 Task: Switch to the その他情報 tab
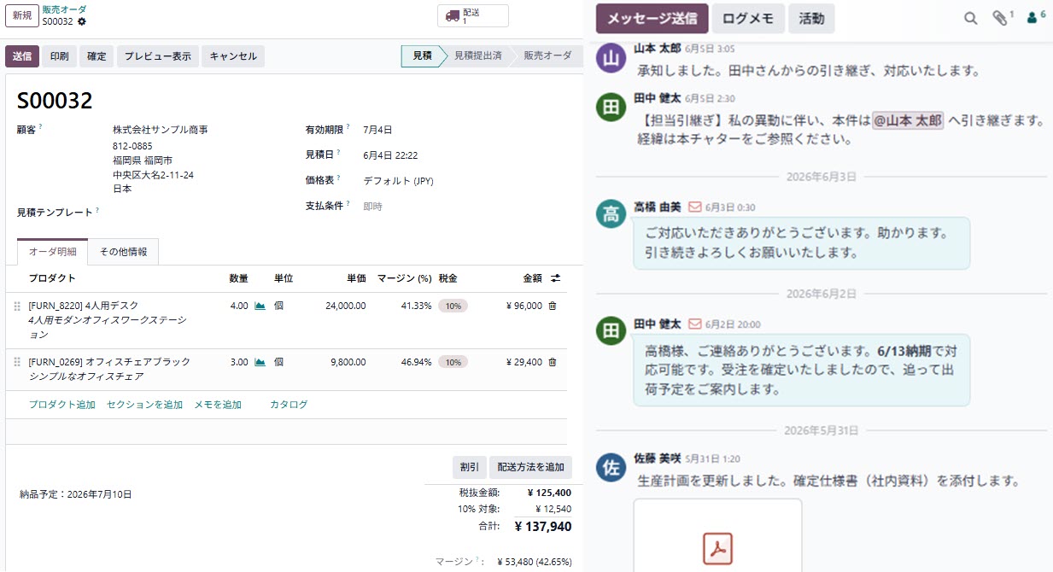(123, 252)
